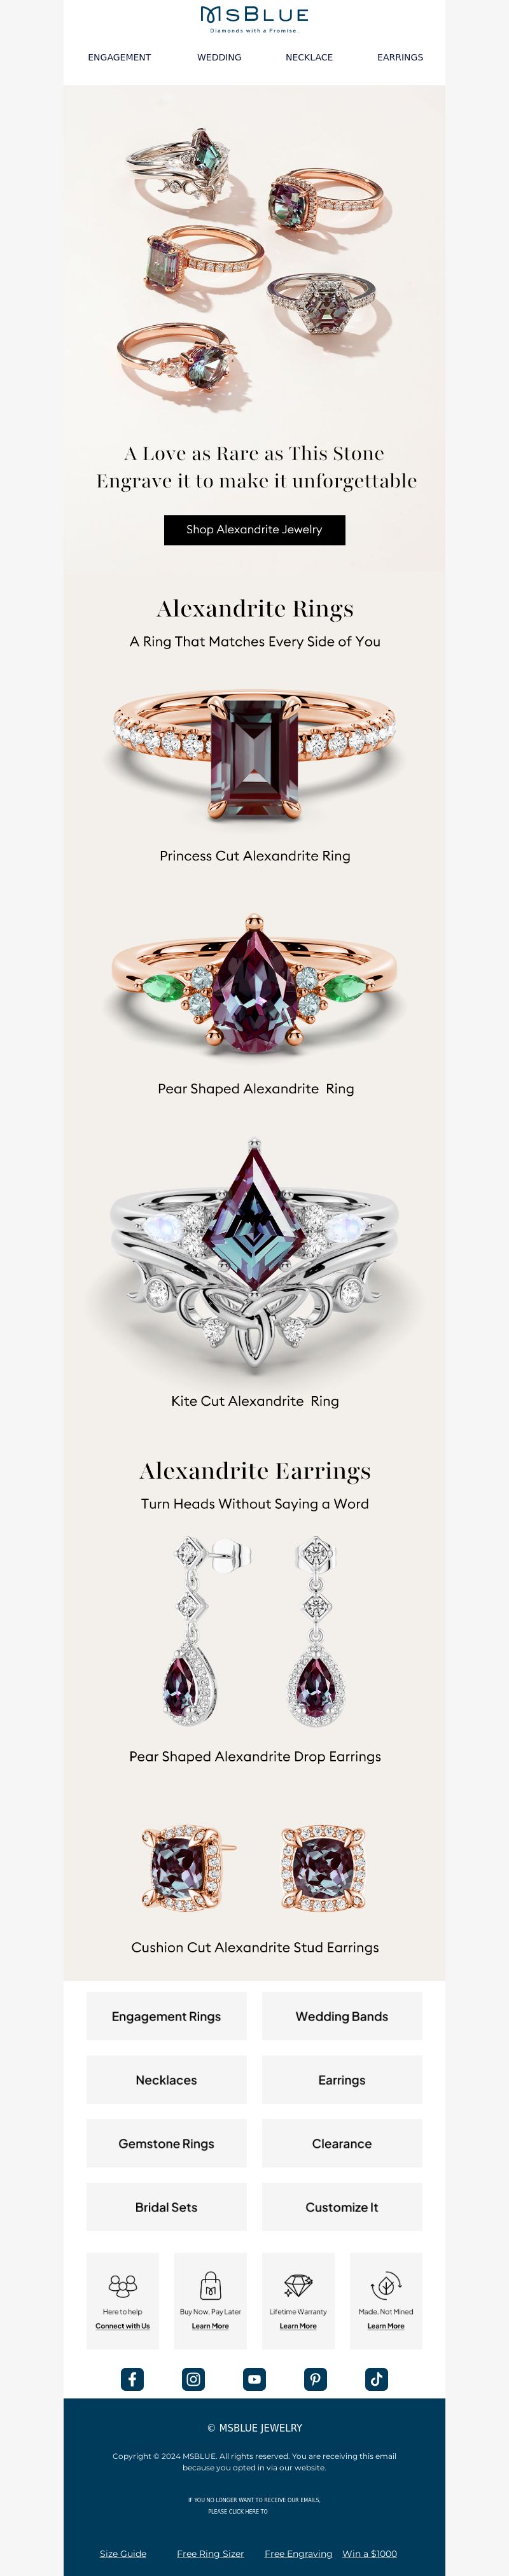The width and height of the screenshot is (509, 2576).
Task: Open the Instagram social icon
Action: coord(193,2379)
